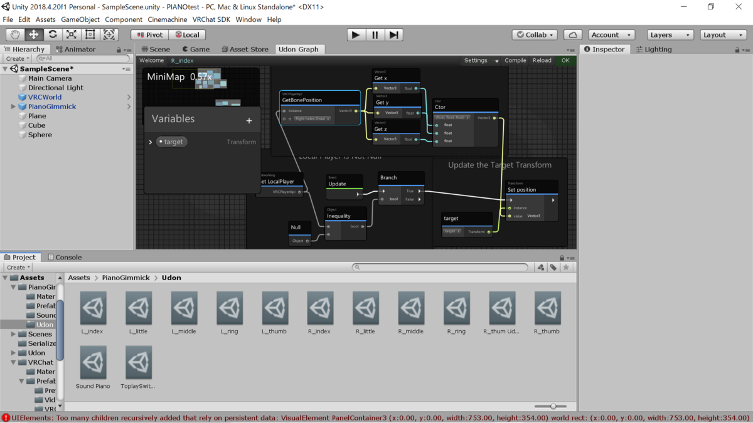The height and width of the screenshot is (423, 753).
Task: Expand the Scenes folder
Action: [13, 334]
